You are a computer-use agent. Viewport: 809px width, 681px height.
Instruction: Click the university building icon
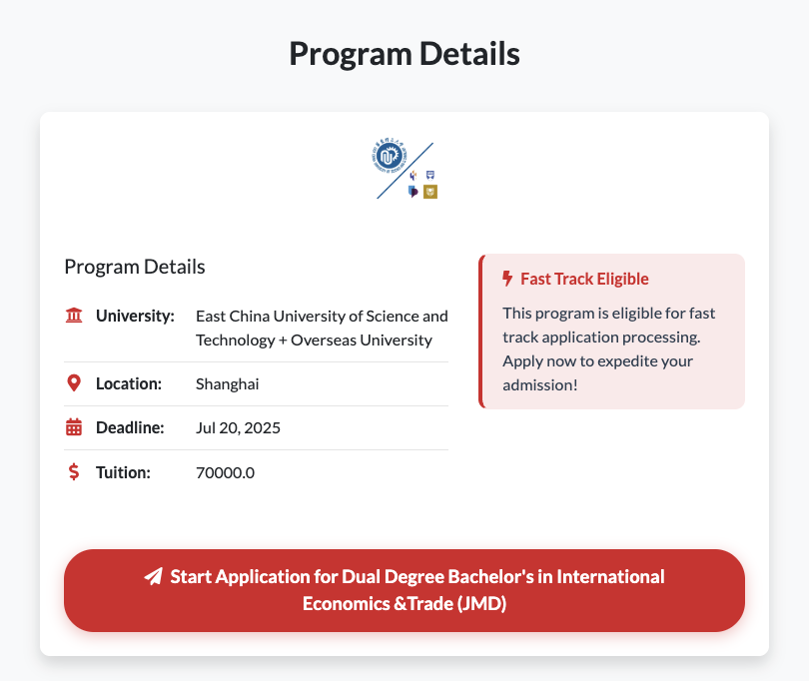click(74, 317)
